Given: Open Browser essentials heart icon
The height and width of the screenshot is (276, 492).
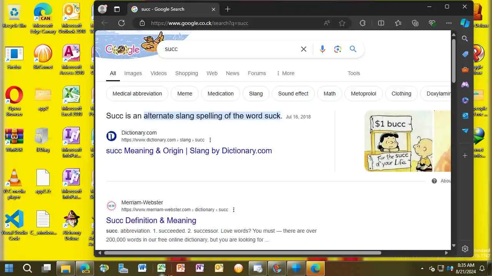Looking at the screenshot, I should (x=432, y=23).
